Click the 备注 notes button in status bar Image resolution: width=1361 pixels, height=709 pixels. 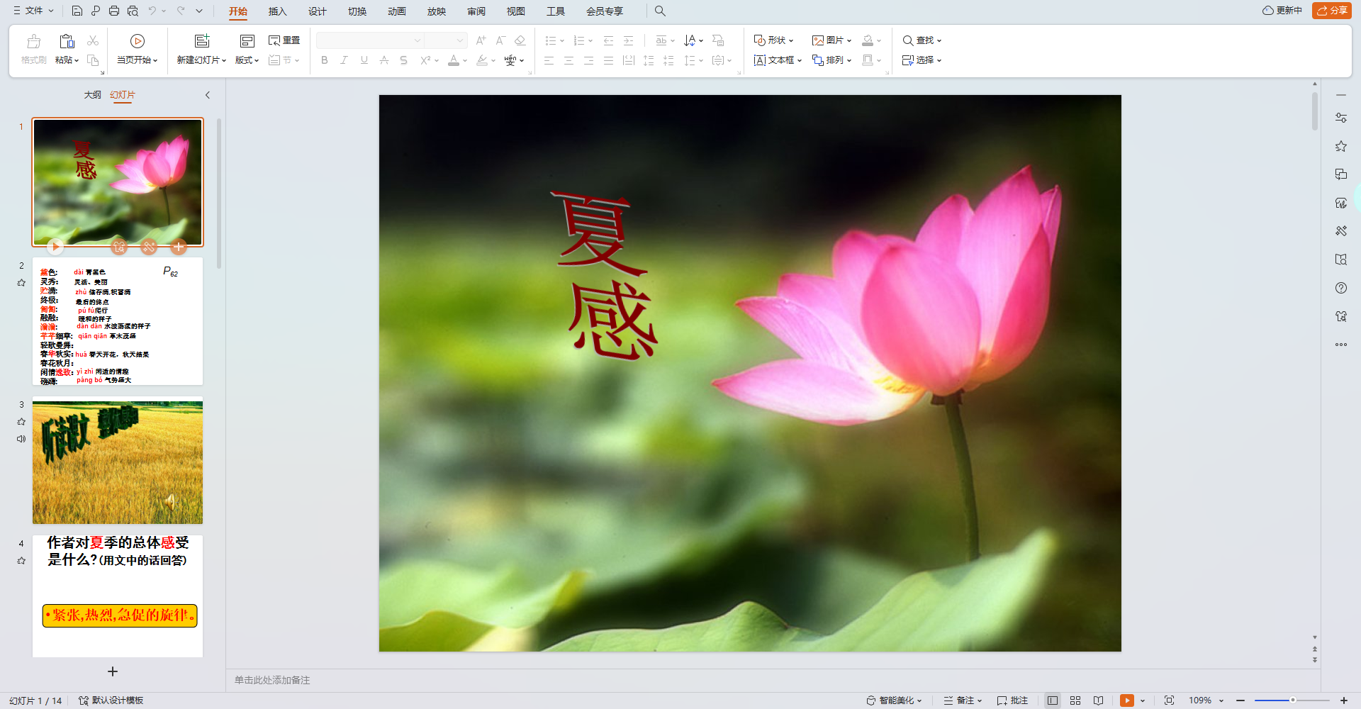pyautogui.click(x=963, y=700)
